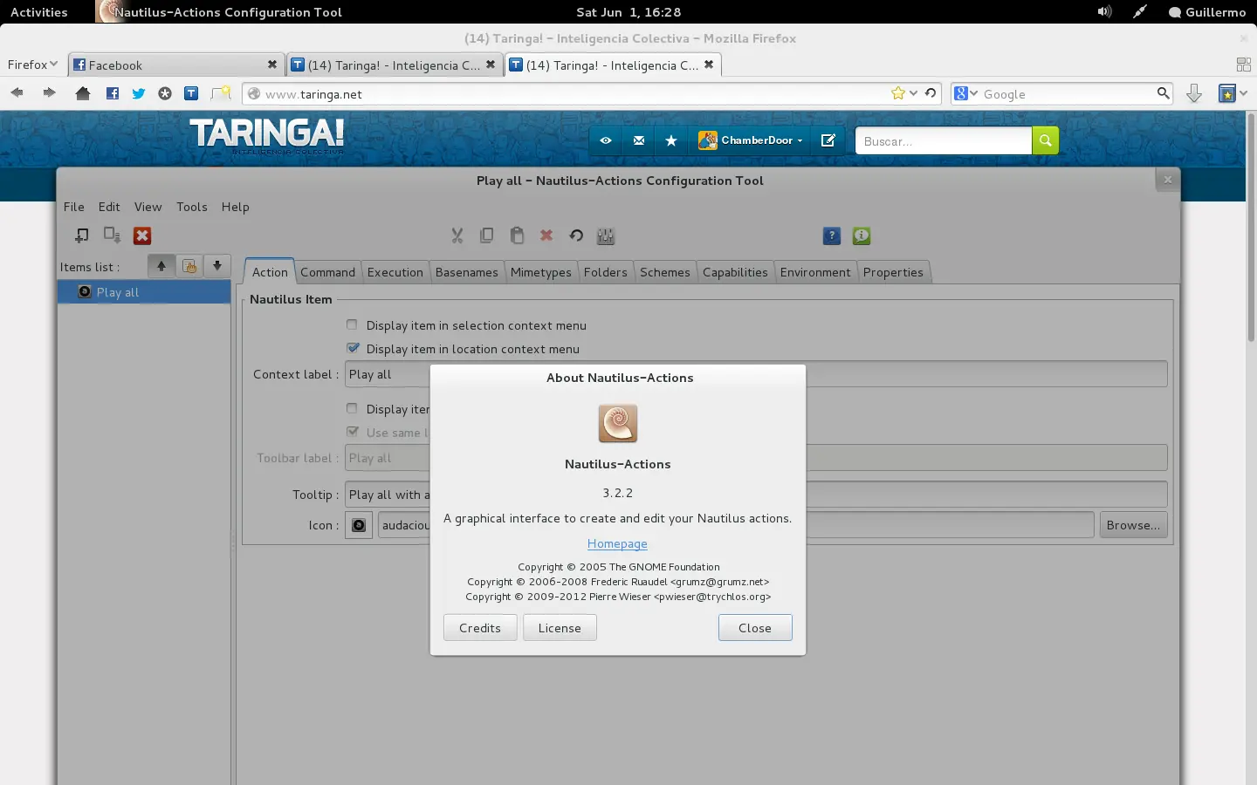The image size is (1257, 785).
Task: Click the Taringa Buscar search field
Action: click(944, 140)
